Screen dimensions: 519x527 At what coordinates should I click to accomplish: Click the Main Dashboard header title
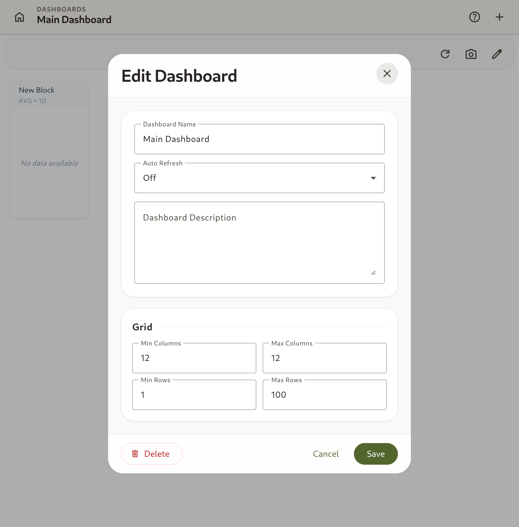74,19
